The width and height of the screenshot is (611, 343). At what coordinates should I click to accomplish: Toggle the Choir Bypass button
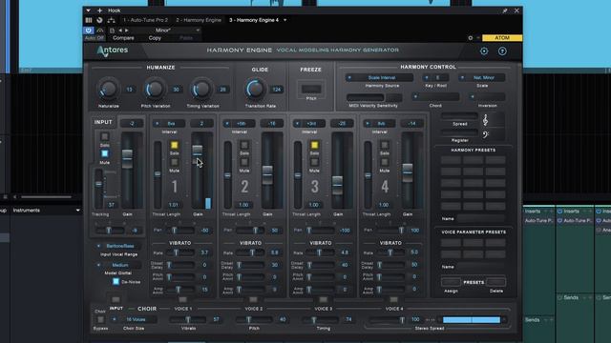(x=100, y=320)
